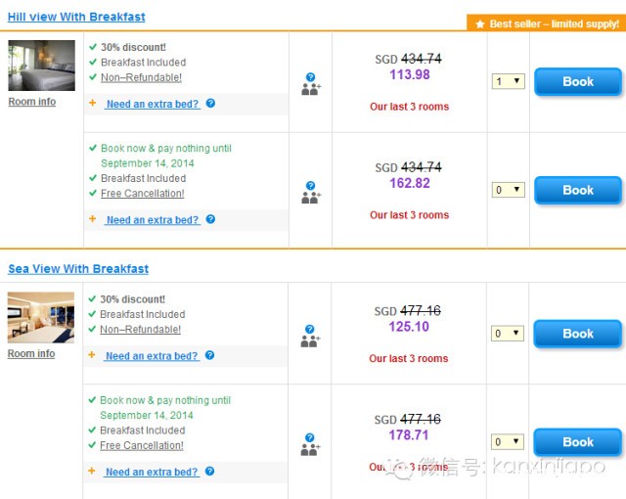Image resolution: width=626 pixels, height=499 pixels.
Task: Click the extra bed help icon, Hill view free cancellation row
Action: [210, 220]
